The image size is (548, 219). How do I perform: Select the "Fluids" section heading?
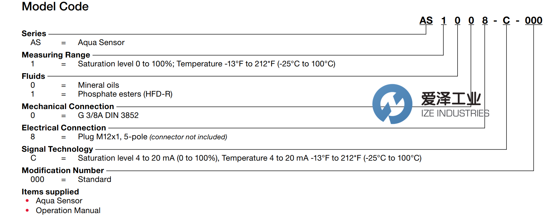click(x=33, y=76)
